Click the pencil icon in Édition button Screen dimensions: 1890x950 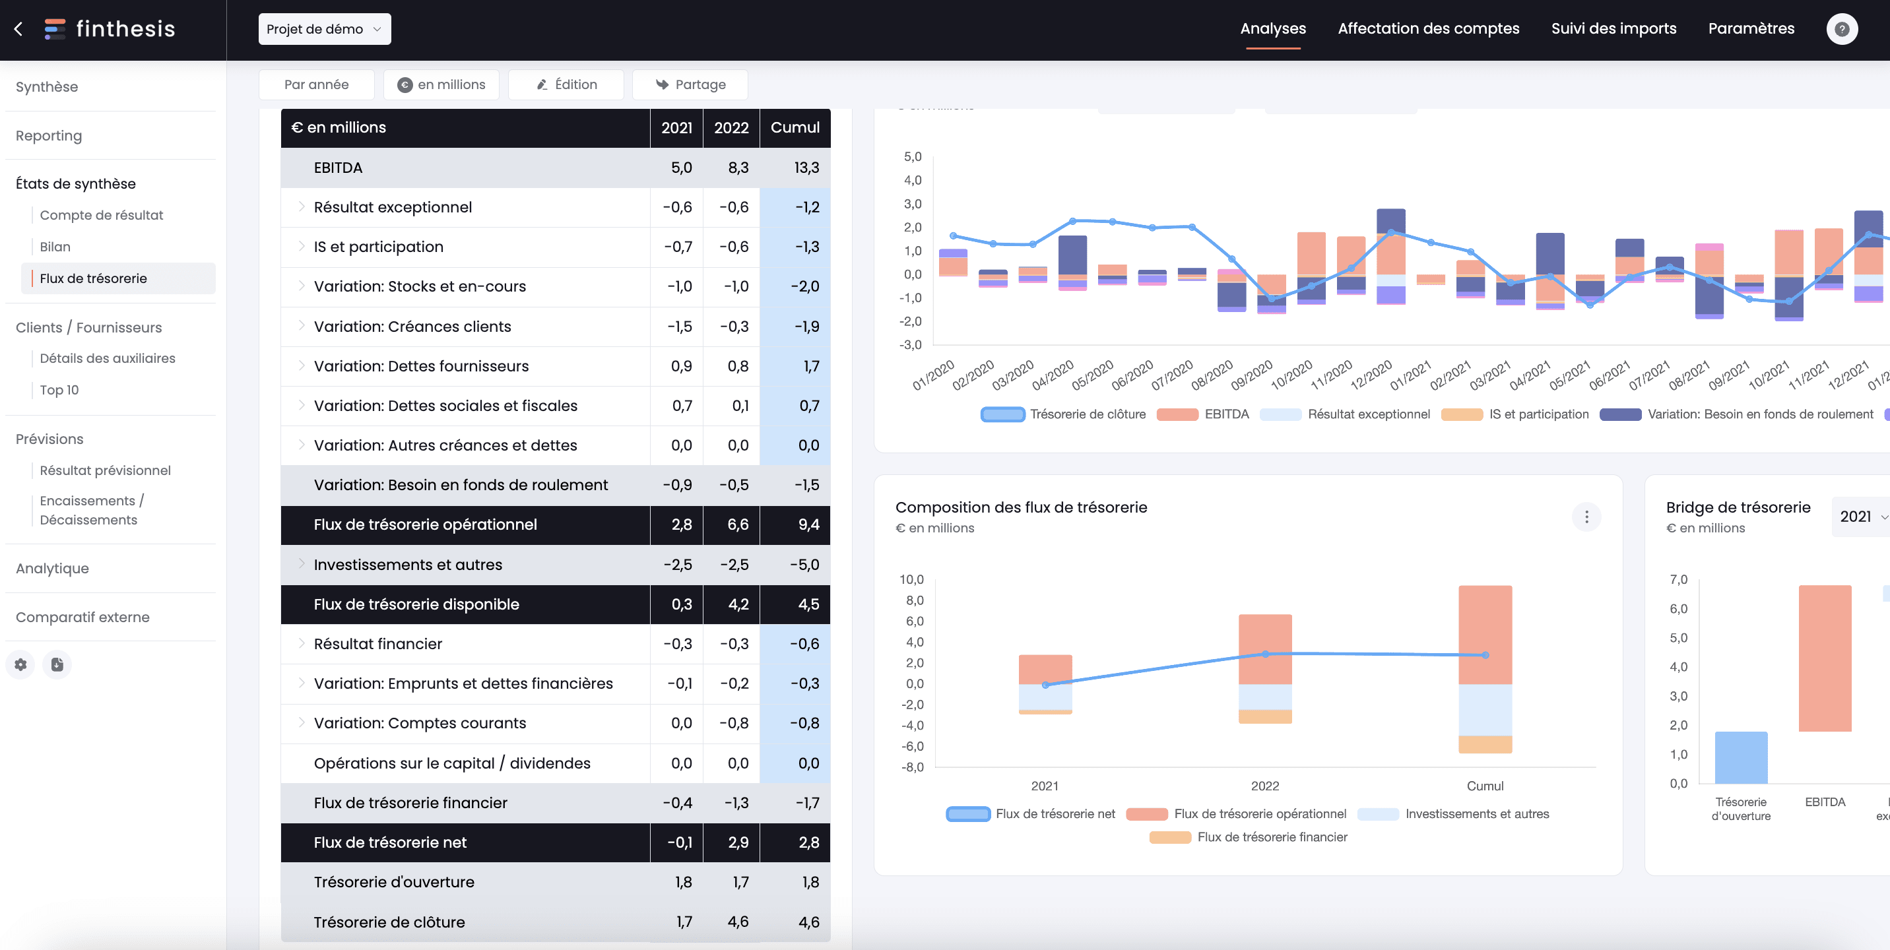(x=542, y=84)
